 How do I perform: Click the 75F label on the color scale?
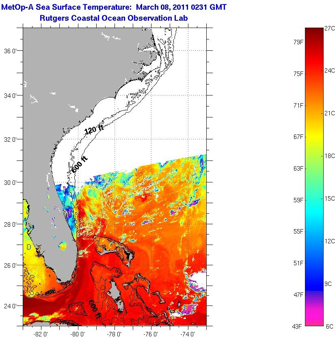point(298,74)
